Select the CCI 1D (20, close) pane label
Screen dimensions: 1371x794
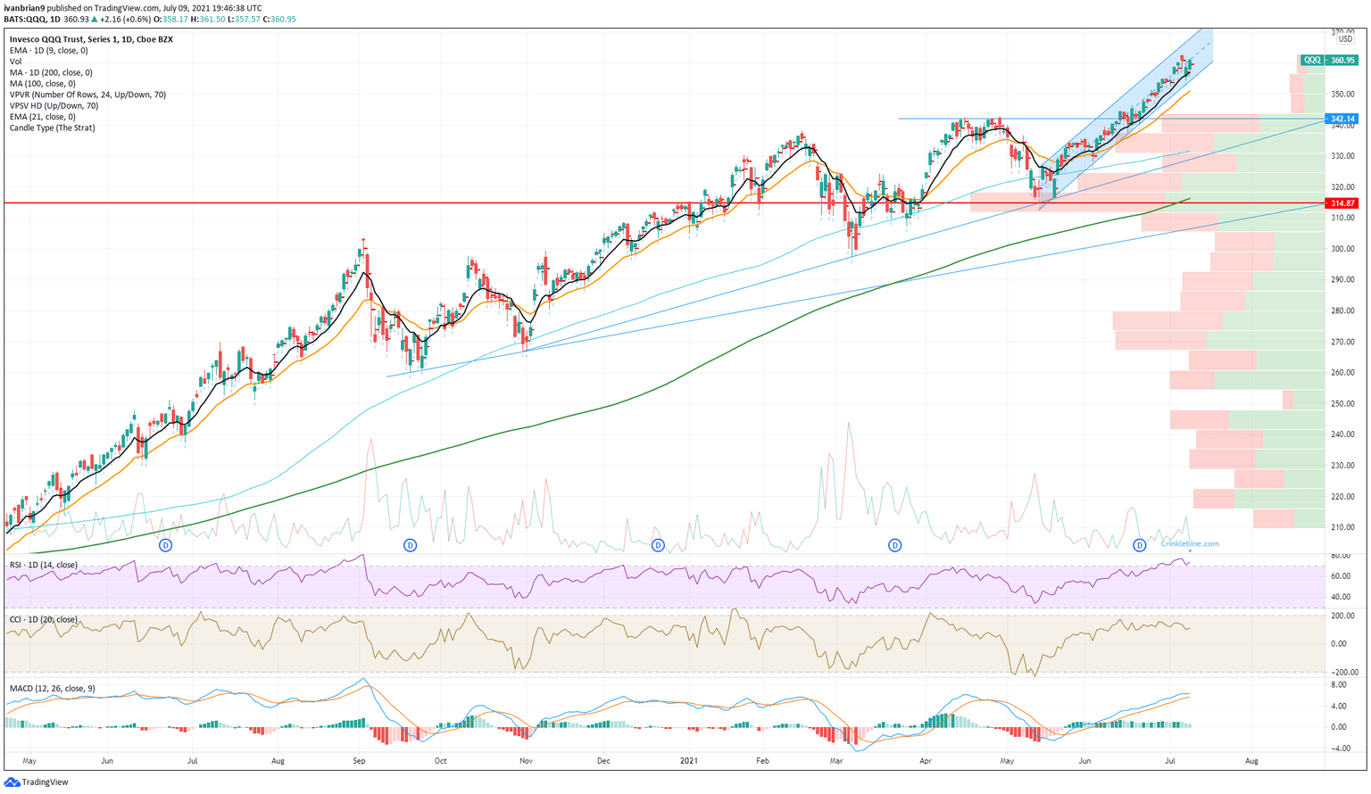(43, 619)
